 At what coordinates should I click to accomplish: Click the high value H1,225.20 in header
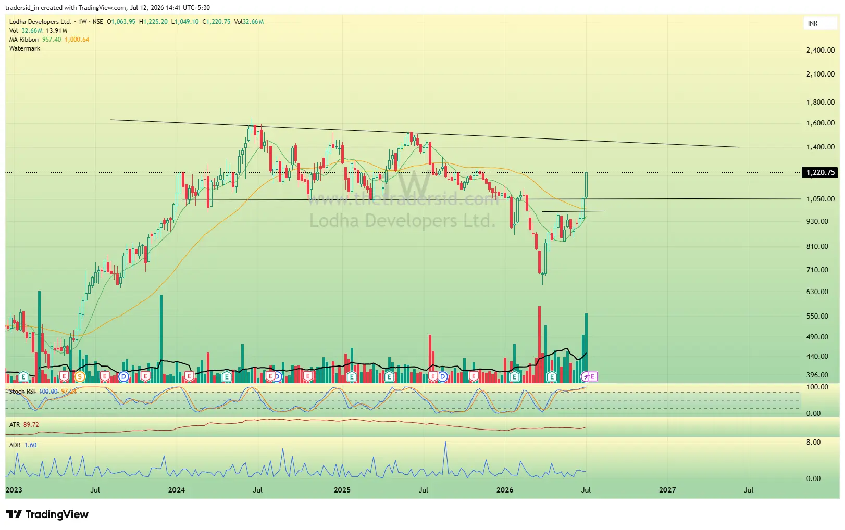coord(153,22)
